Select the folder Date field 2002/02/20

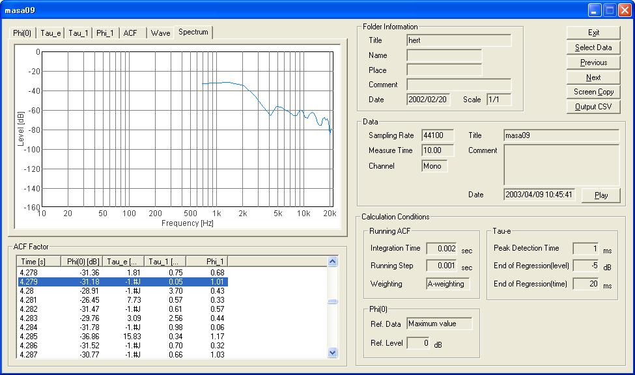coord(429,100)
